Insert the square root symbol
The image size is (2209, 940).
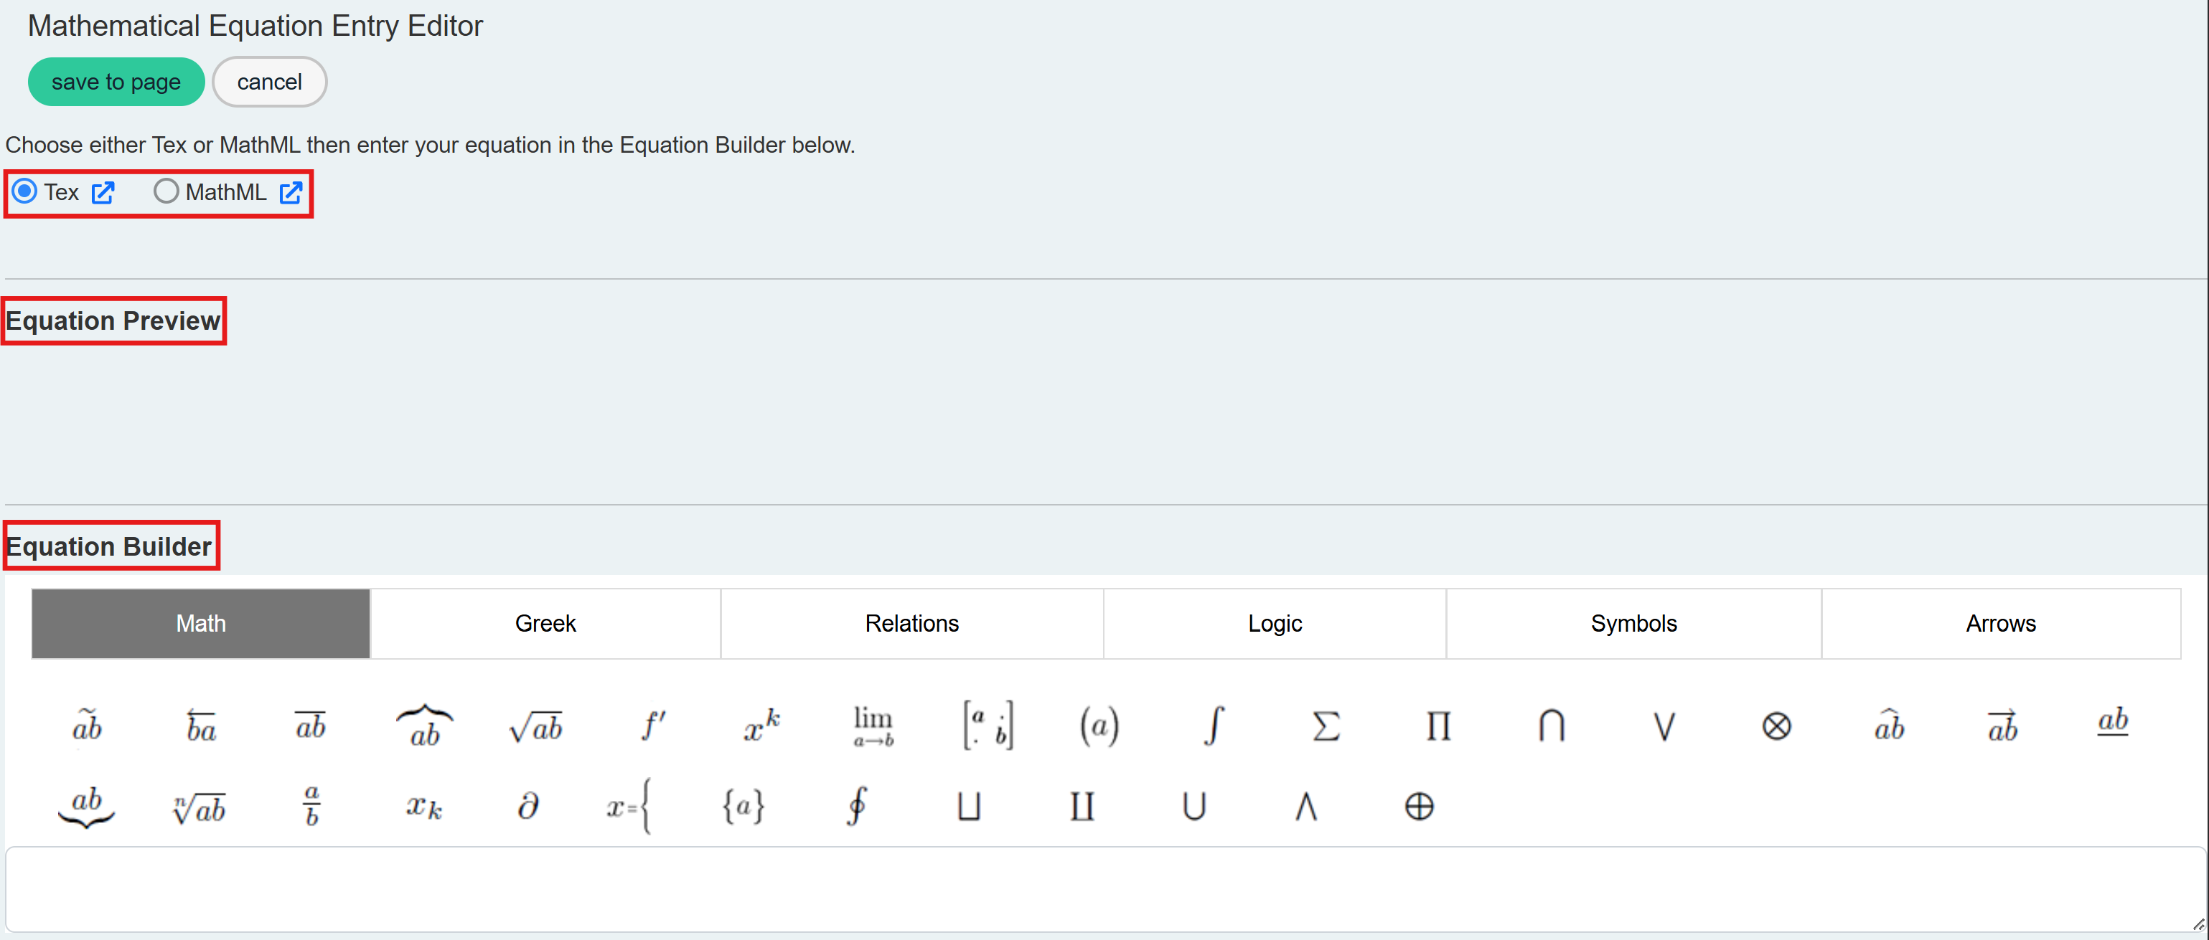pos(535,726)
